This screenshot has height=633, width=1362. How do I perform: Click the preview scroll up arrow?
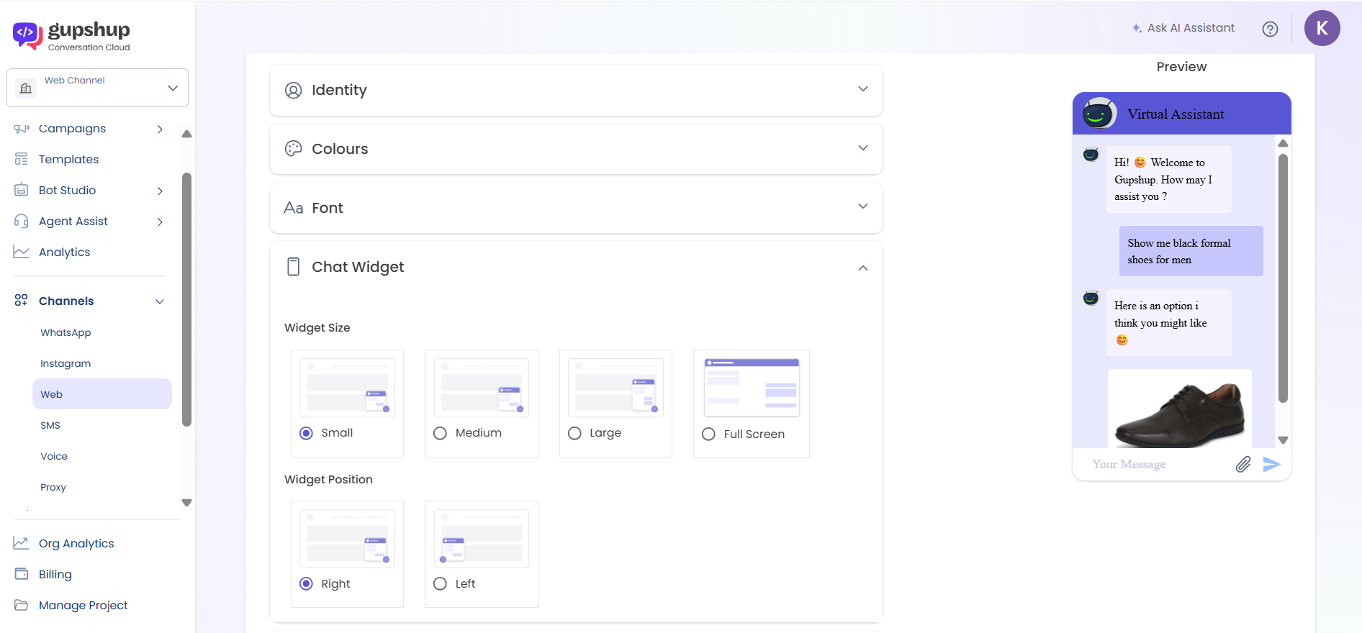click(x=1283, y=143)
